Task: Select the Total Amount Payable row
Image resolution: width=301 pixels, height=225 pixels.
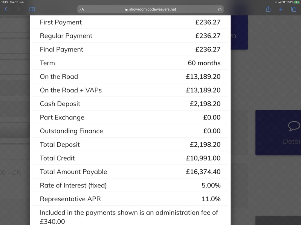Action: pyautogui.click(x=130, y=172)
